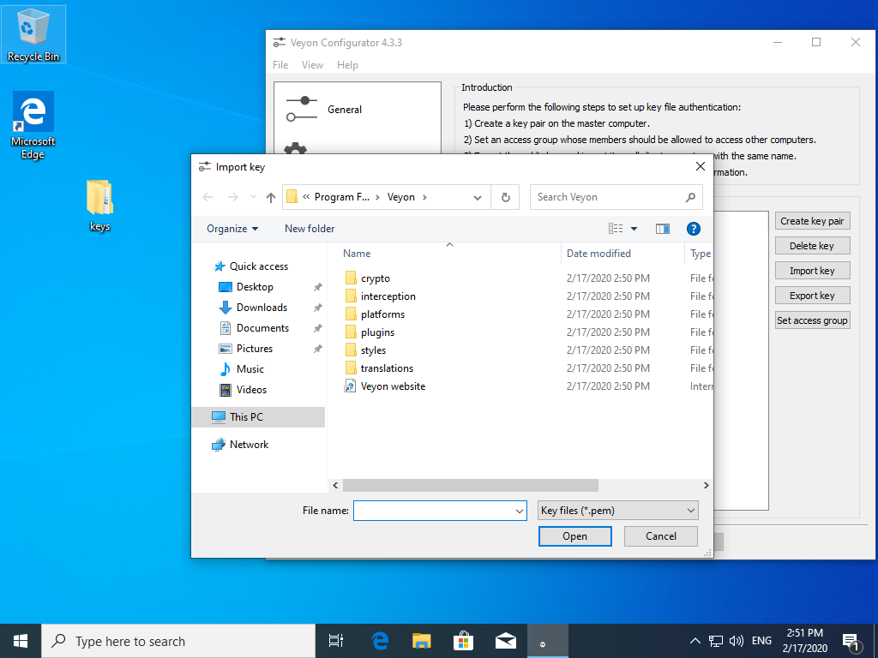Click Export key button
Viewport: 878px width, 658px height.
[x=812, y=296]
